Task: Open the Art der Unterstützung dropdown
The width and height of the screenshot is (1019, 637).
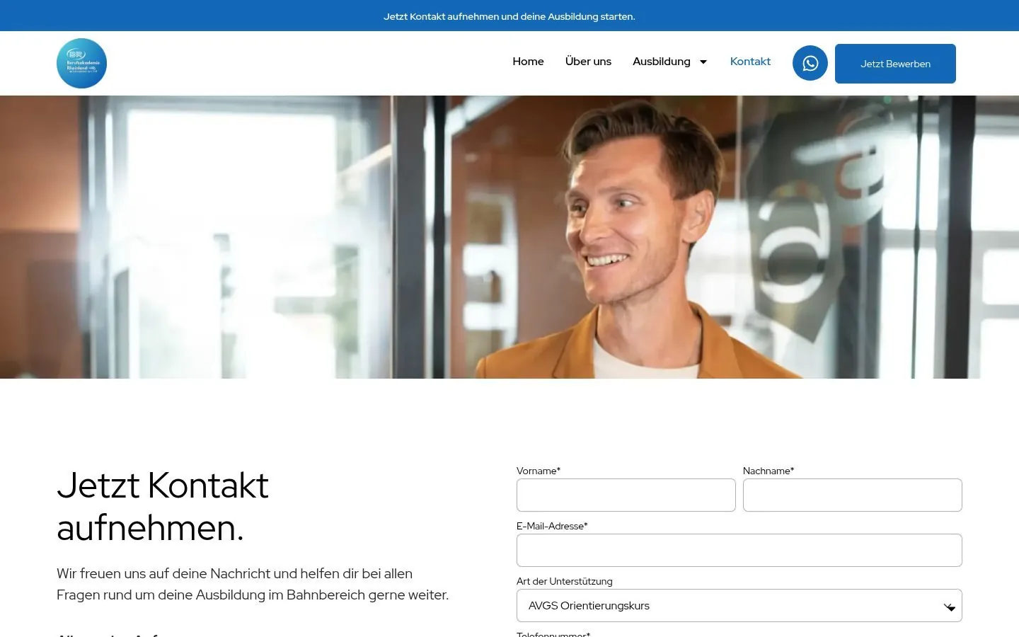Action: coord(739,605)
